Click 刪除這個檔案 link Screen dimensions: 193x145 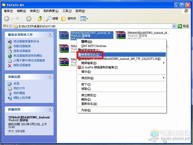point(22,65)
